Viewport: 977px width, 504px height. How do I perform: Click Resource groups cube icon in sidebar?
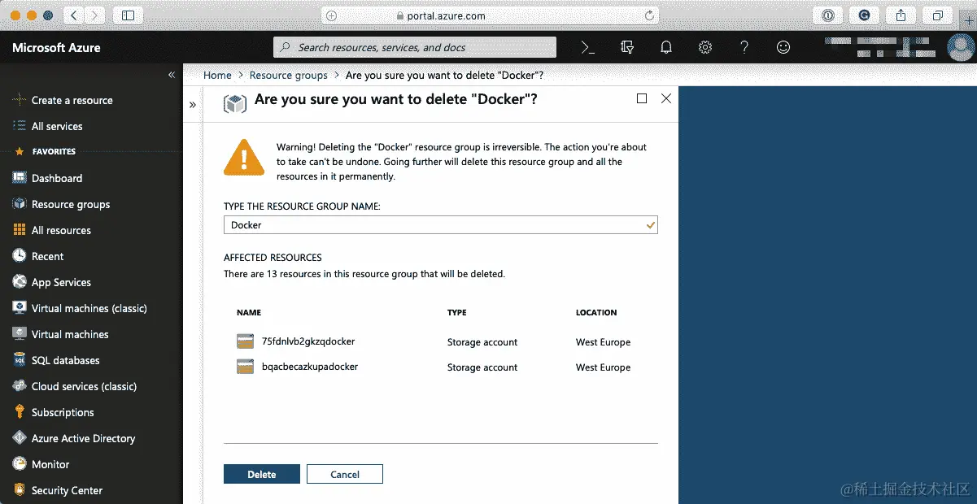(x=20, y=204)
